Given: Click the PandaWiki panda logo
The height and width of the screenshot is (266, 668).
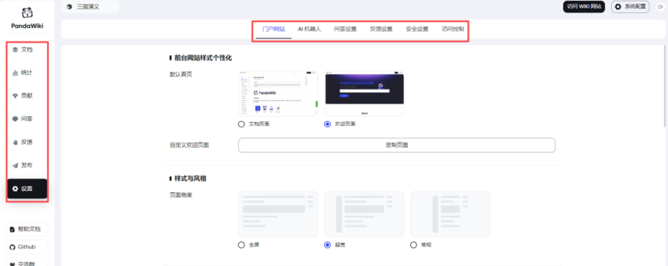Looking at the screenshot, I should pos(27,13).
